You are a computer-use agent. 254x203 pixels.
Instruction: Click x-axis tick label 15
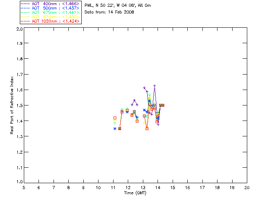[x=173, y=188]
